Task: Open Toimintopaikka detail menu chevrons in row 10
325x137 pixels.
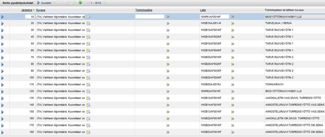Action: point(168,17)
